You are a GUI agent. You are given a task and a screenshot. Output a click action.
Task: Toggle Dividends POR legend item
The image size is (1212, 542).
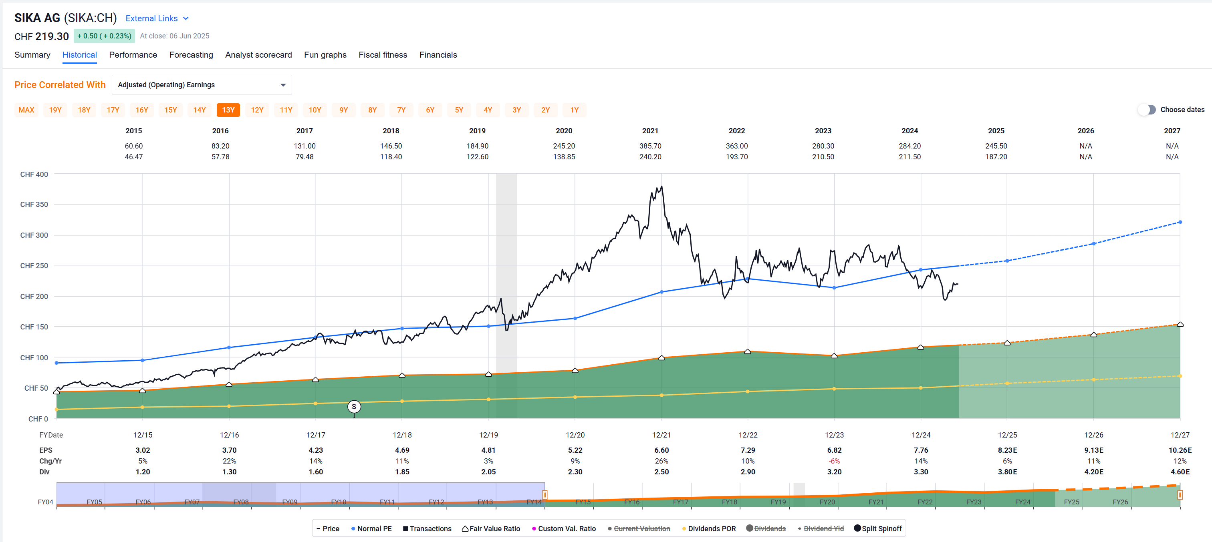coord(708,528)
